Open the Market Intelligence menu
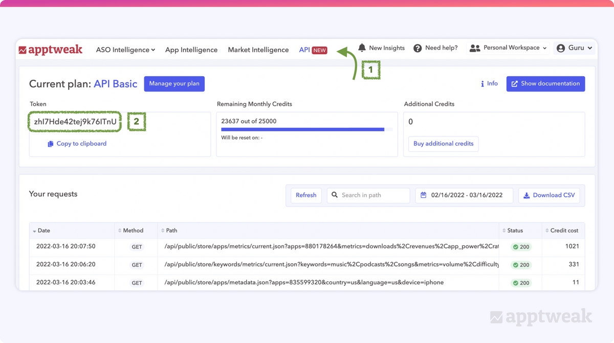The height and width of the screenshot is (343, 614). point(258,50)
